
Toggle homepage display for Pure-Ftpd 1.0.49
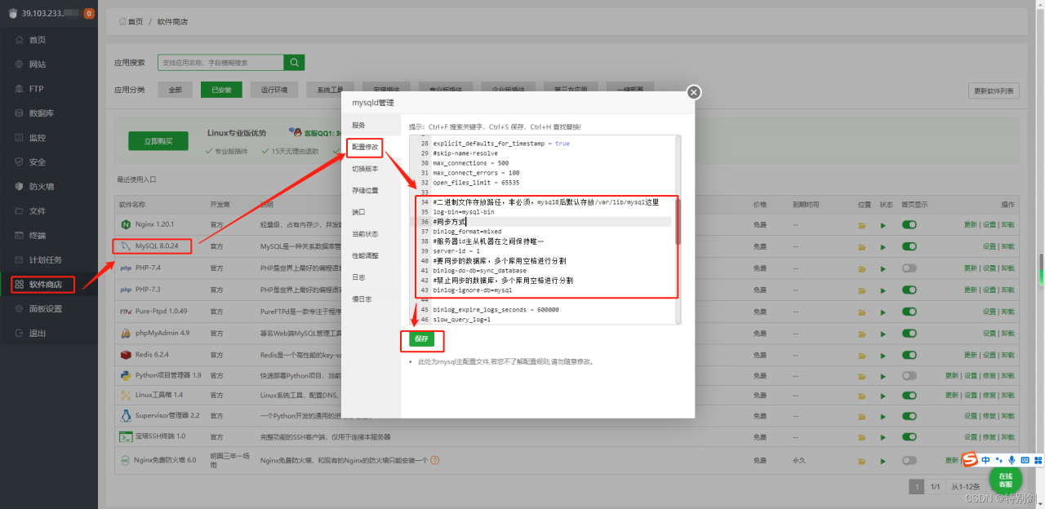coord(909,312)
